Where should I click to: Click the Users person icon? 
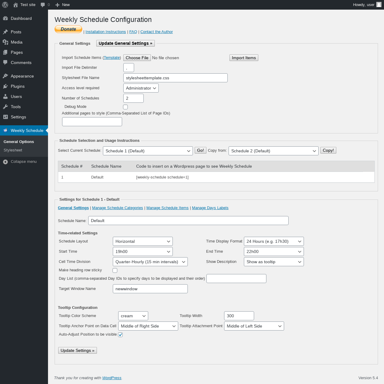click(5, 96)
